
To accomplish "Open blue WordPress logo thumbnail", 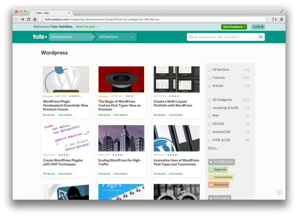I will point(176,138).
